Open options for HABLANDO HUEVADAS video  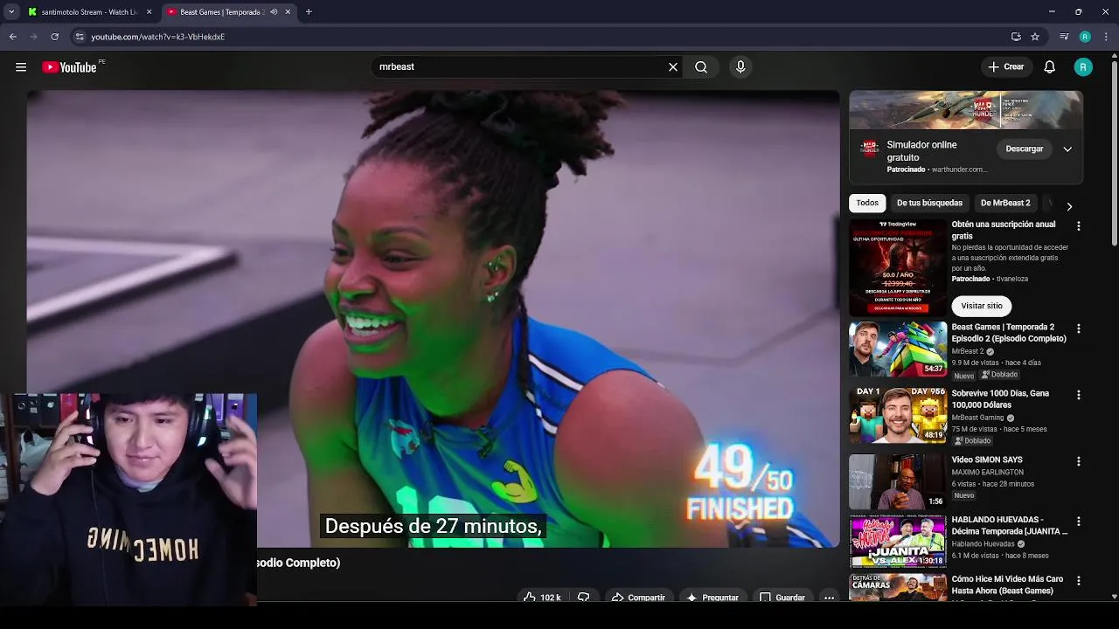pyautogui.click(x=1078, y=522)
